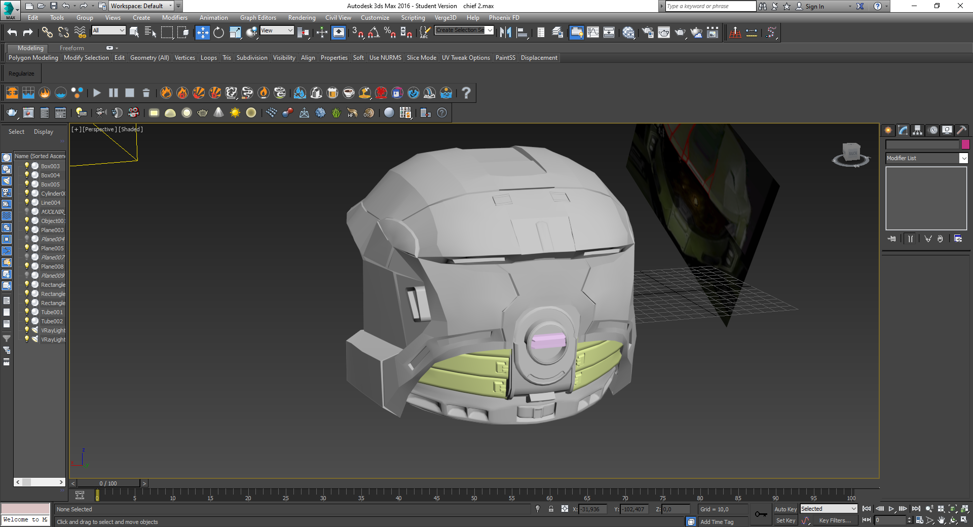Click the V-Ray physical camera icon
This screenshot has width=973, height=527.
pos(100,113)
